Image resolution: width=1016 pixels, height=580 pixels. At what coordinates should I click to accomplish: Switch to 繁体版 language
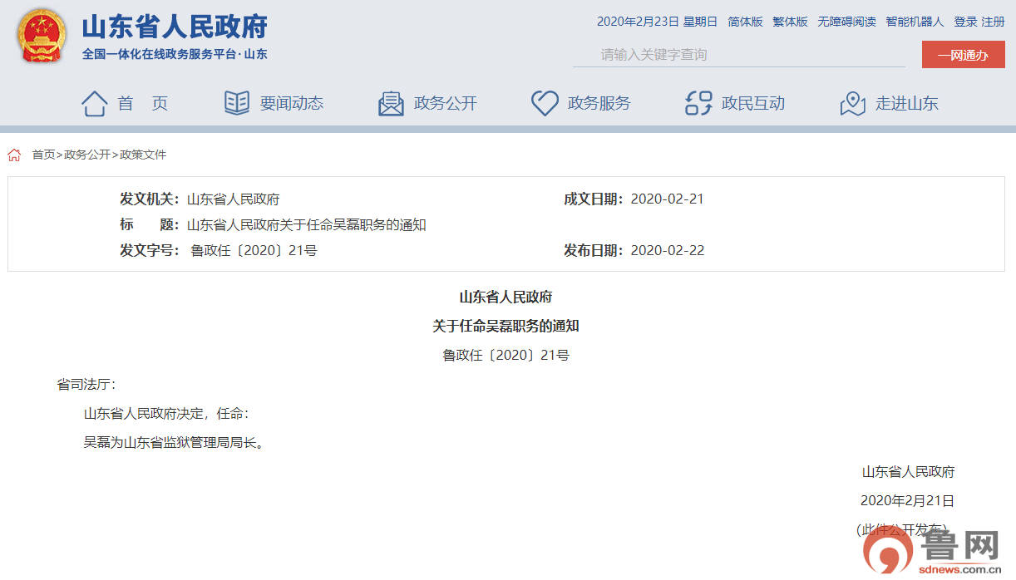pyautogui.click(x=790, y=22)
